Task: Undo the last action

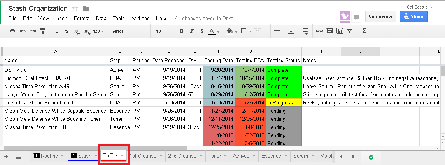Action: pos(23,31)
